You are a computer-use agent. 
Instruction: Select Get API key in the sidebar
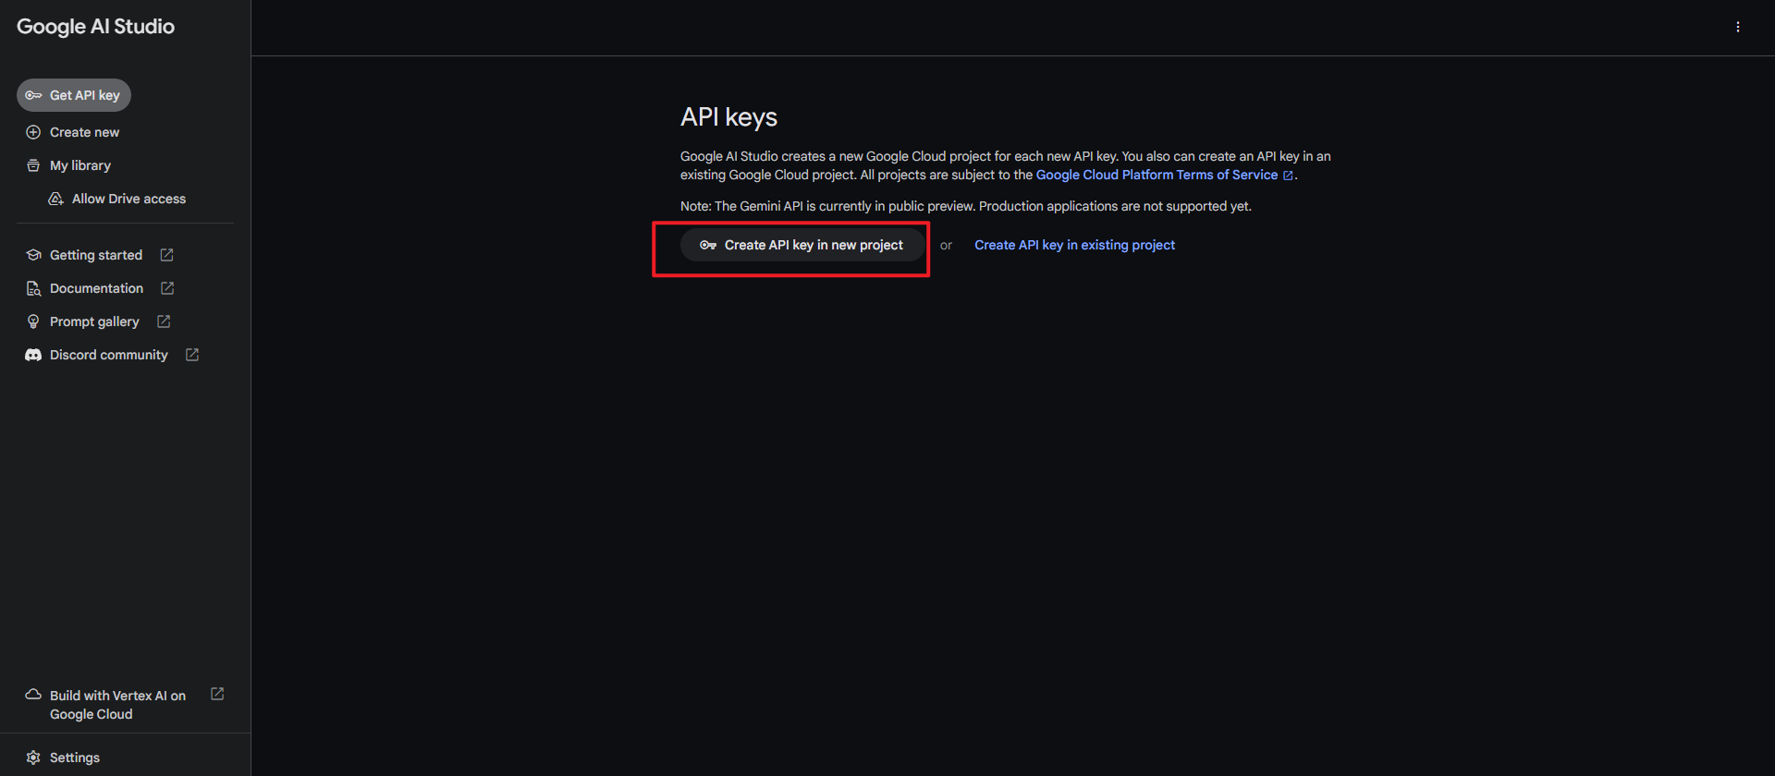(74, 95)
